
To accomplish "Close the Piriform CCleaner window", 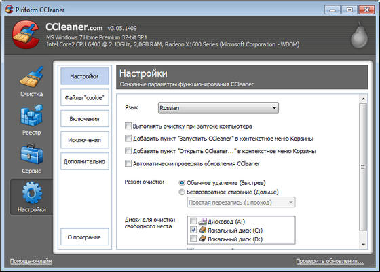I will click(366, 10).
